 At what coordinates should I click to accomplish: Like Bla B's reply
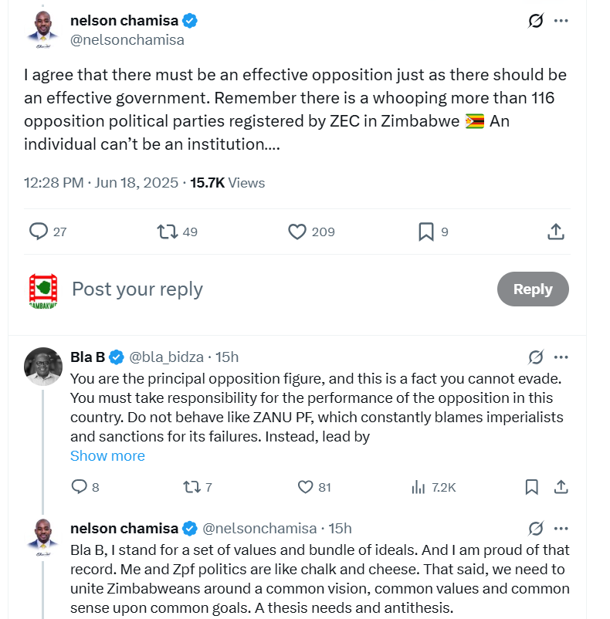pos(305,487)
